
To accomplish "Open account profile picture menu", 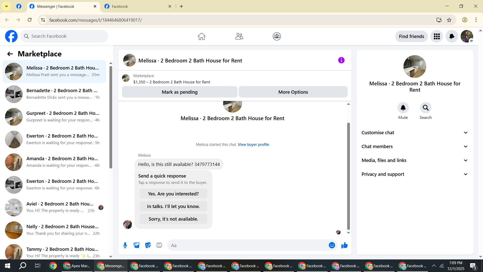I will tap(467, 37).
